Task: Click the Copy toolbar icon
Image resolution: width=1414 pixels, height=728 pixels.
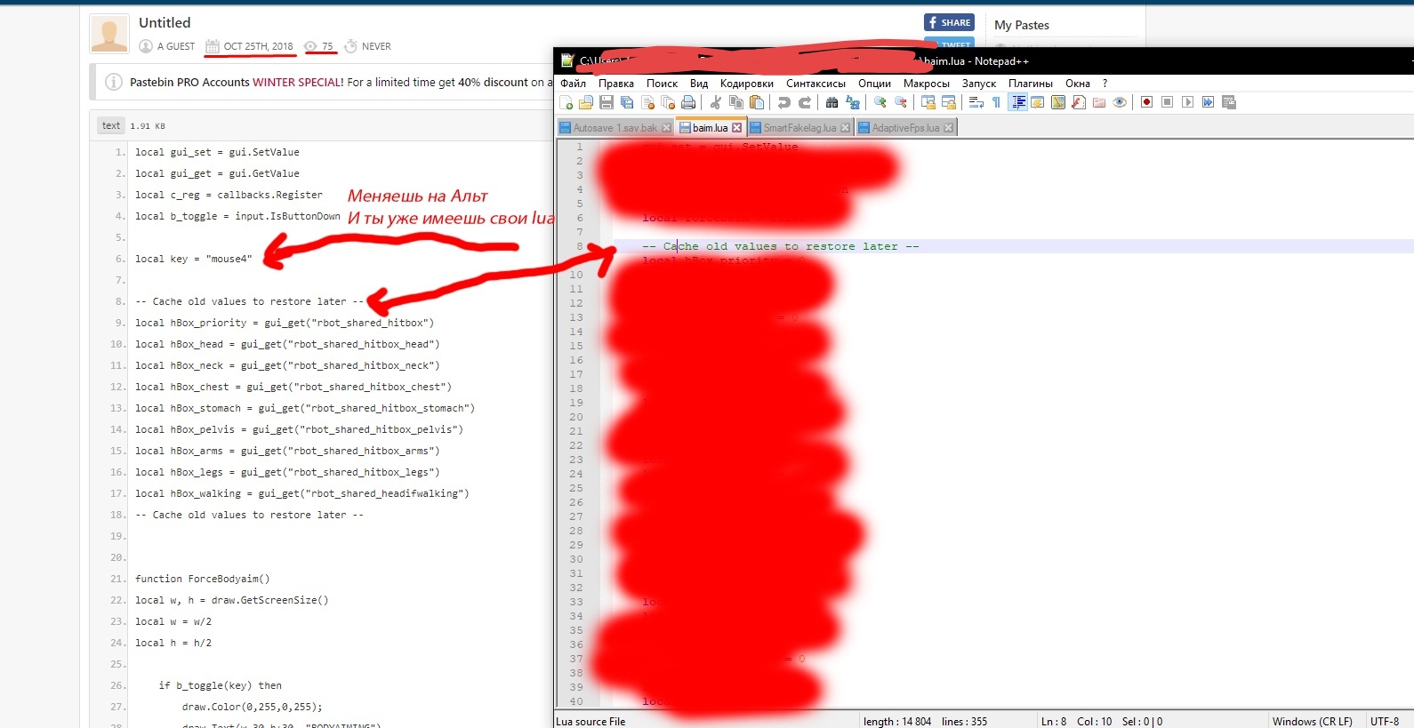Action: click(x=735, y=102)
